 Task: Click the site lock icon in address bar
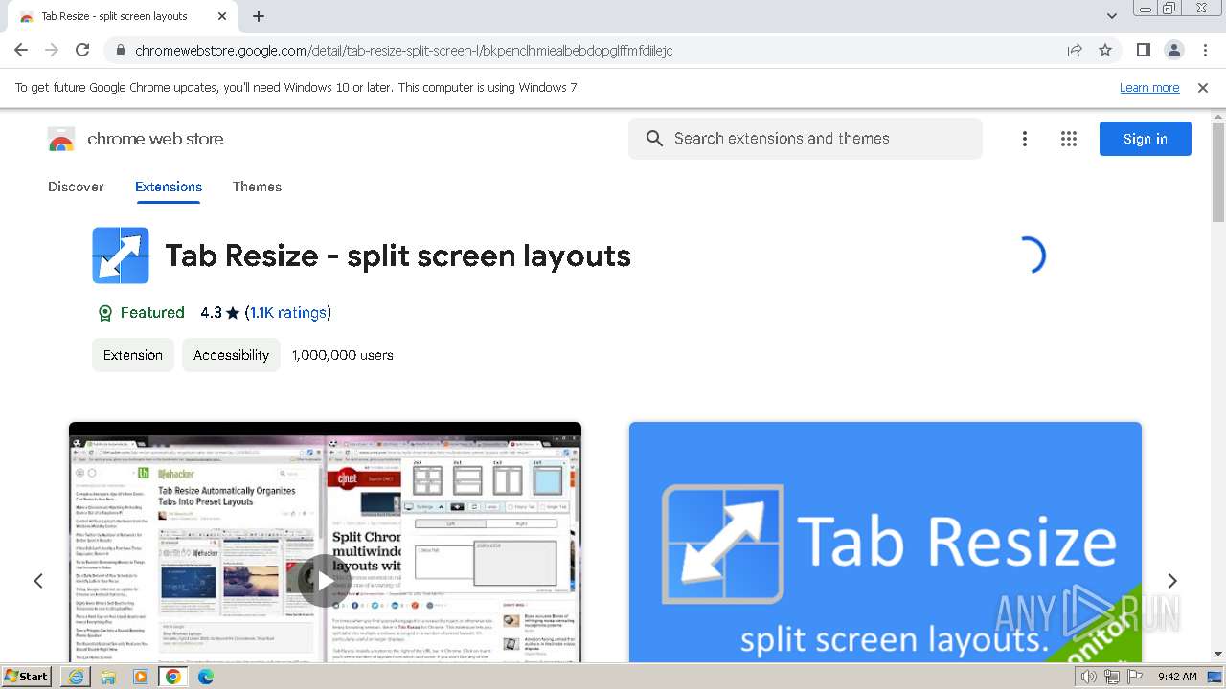[x=121, y=50]
